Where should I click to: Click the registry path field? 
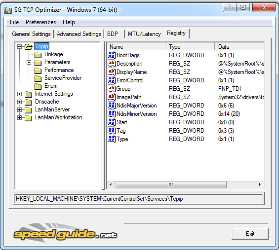(139, 199)
